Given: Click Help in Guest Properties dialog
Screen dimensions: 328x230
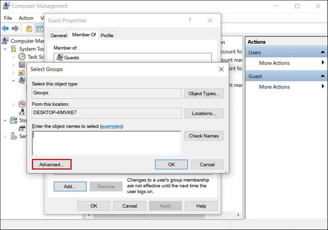Looking at the screenshot, I should [201, 206].
